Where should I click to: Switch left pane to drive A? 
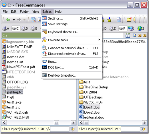pyautogui.click(x=6, y=28)
